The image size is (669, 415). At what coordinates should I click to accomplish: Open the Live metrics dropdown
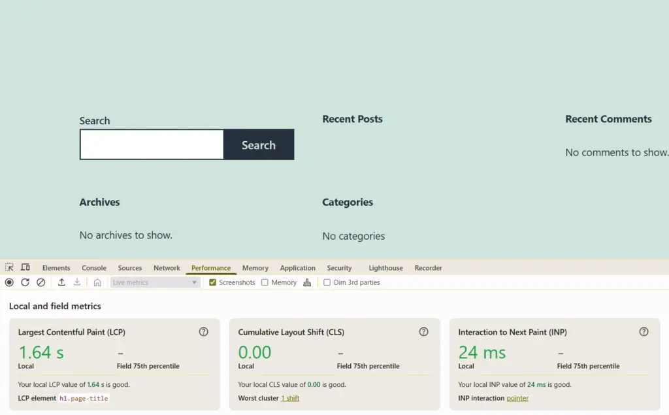(155, 282)
